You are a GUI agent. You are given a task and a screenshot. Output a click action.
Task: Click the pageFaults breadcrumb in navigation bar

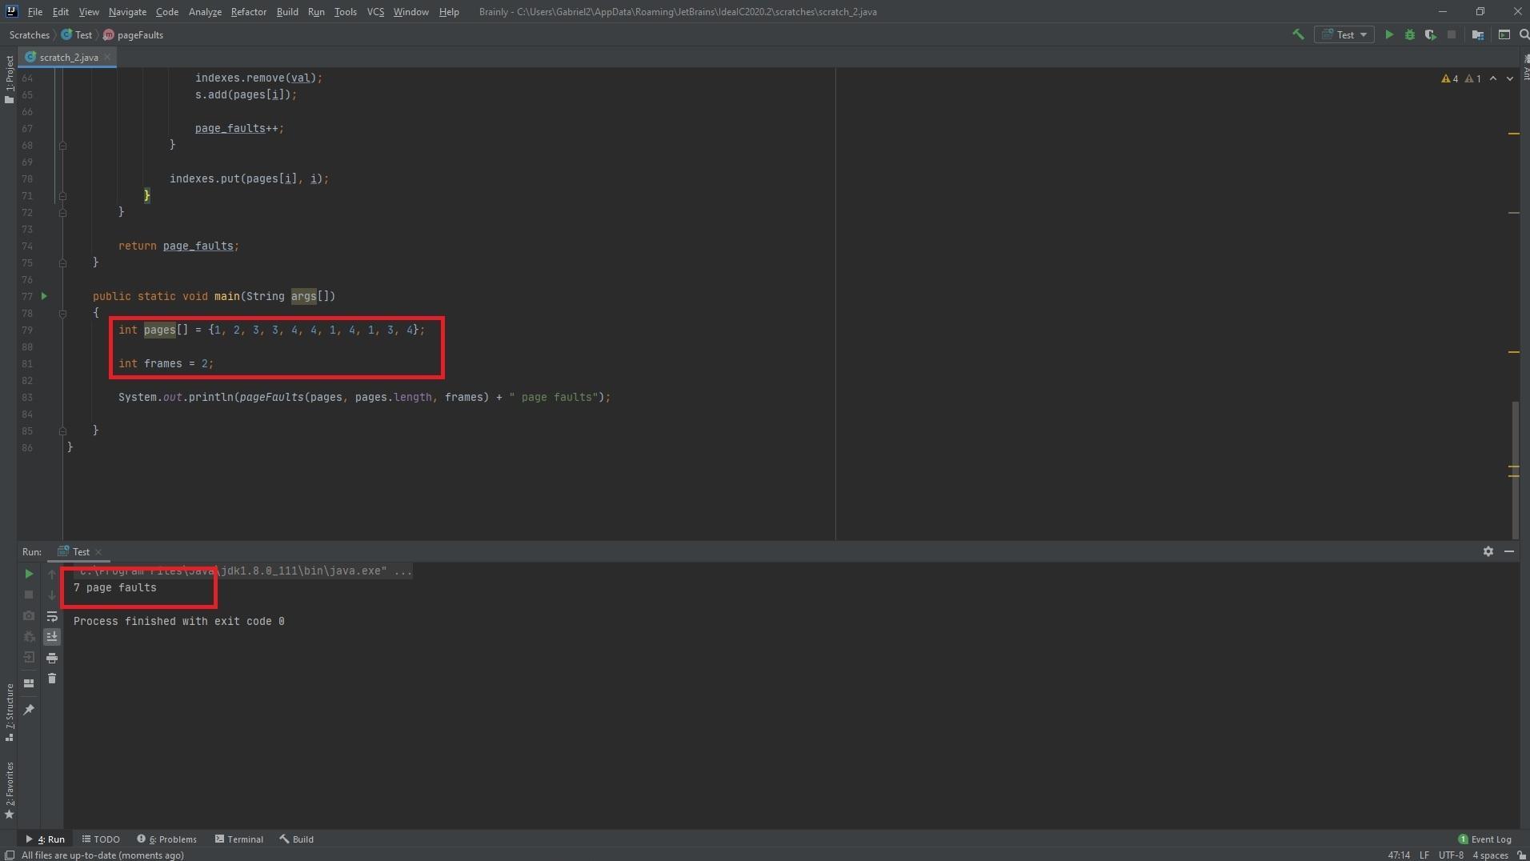tap(139, 34)
